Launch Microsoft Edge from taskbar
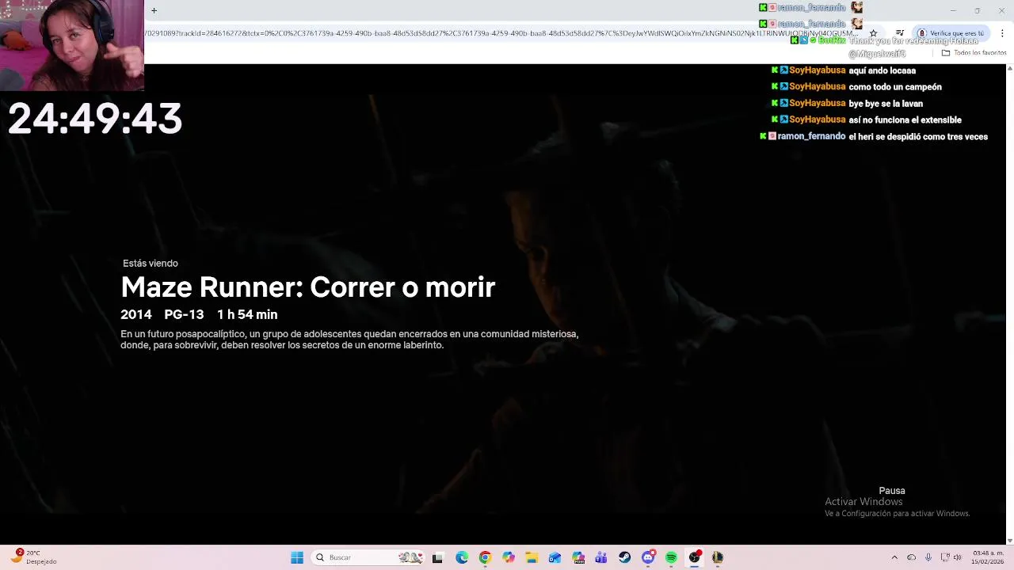 pyautogui.click(x=462, y=557)
